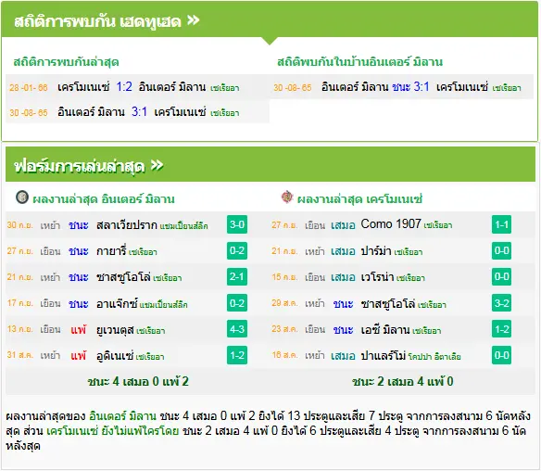
Task: Click team name ปาแลร์โม่
Action: pyautogui.click(x=384, y=355)
